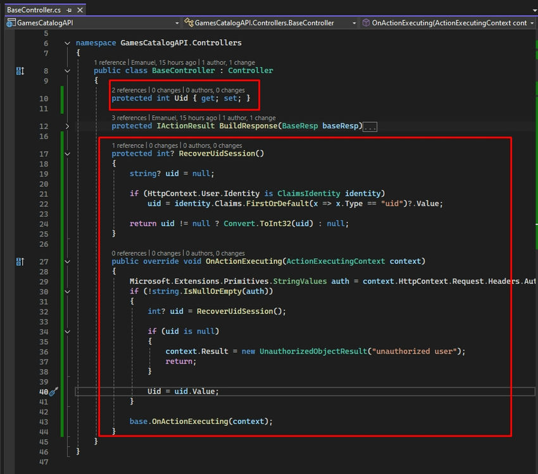Expand the collapsed BuildResponse method body
The width and height of the screenshot is (538, 474).
(67, 125)
